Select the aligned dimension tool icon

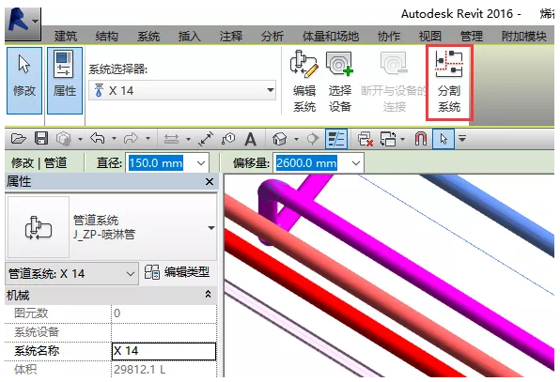[206, 139]
